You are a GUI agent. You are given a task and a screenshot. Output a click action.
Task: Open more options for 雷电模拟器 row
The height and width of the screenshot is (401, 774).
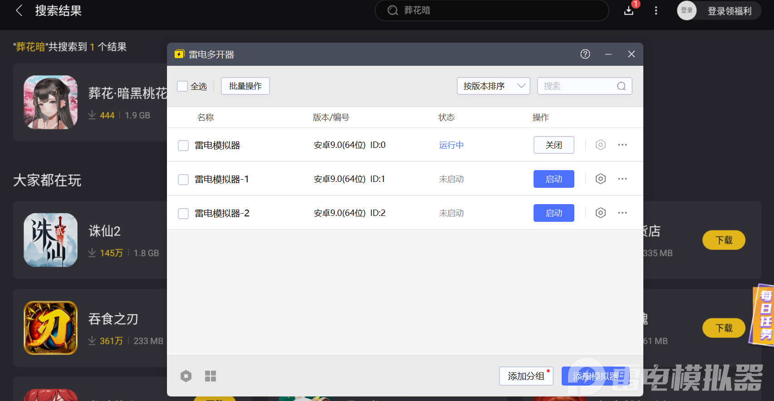(x=622, y=145)
